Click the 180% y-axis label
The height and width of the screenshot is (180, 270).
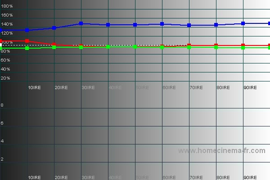click(7, 6)
